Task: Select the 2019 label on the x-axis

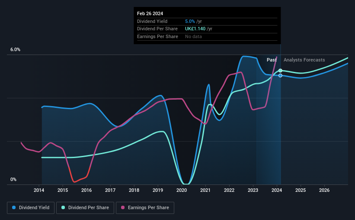Action: (158, 190)
